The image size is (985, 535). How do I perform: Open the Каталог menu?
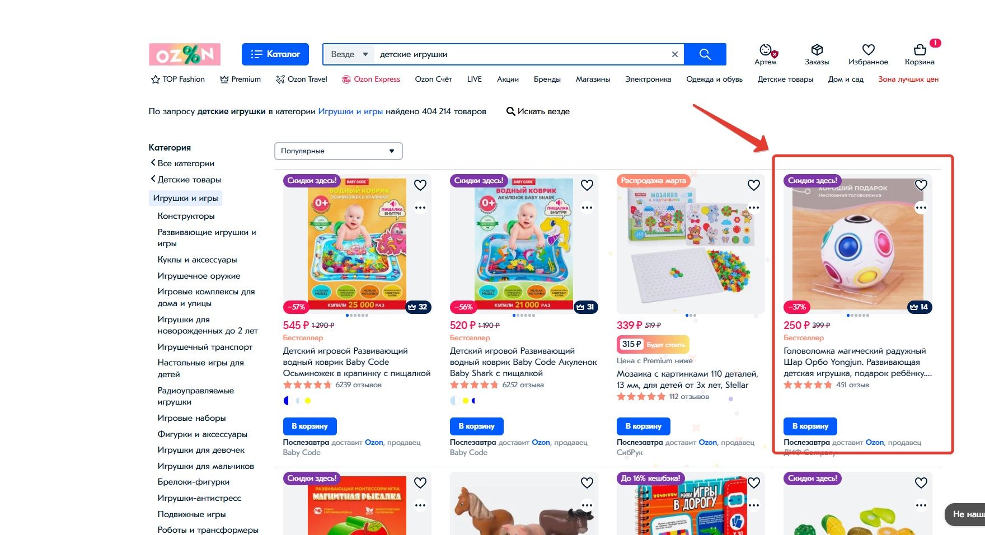point(275,54)
